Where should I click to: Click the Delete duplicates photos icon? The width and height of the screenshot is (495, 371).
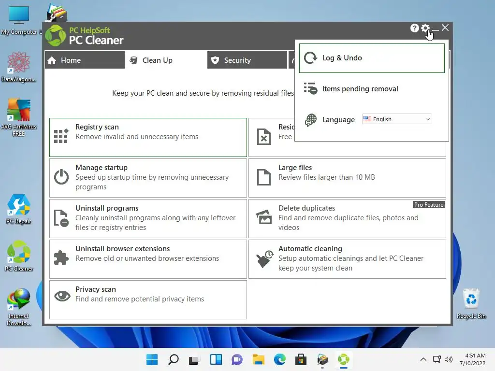[264, 217]
